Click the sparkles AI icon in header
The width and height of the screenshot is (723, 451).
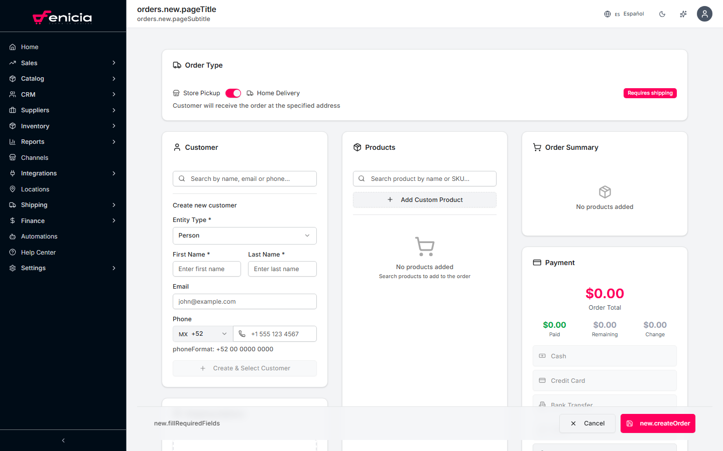[683, 14]
